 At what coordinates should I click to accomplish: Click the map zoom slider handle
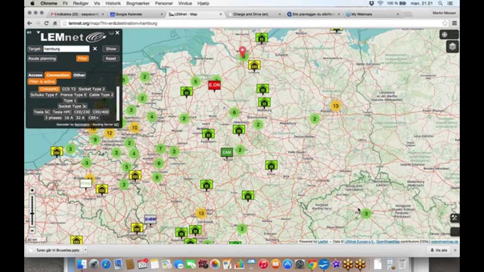pyautogui.click(x=32, y=214)
